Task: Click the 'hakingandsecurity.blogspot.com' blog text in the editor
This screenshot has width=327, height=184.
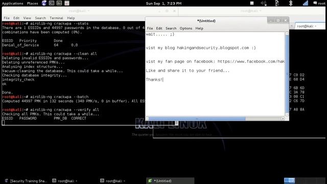Action: pyautogui.click(x=213, y=48)
